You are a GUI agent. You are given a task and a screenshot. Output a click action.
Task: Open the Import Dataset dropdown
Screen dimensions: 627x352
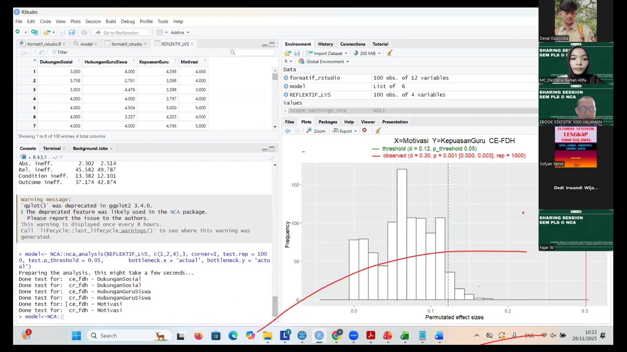coord(327,53)
